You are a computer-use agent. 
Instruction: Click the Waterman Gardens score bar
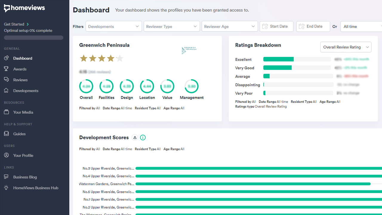click(x=253, y=184)
